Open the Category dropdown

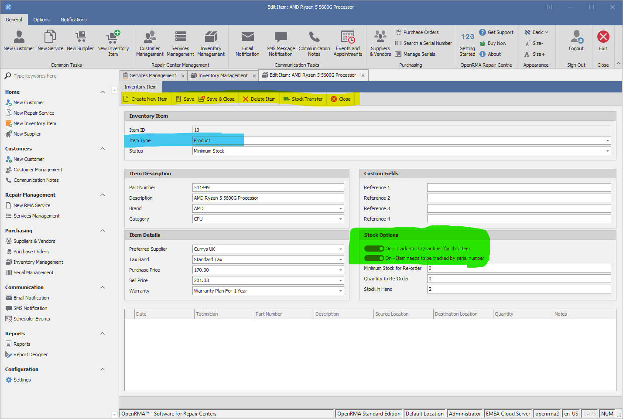(341, 219)
